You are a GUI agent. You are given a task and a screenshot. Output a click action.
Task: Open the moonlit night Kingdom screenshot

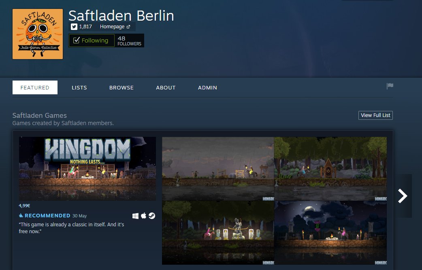tap(330, 233)
